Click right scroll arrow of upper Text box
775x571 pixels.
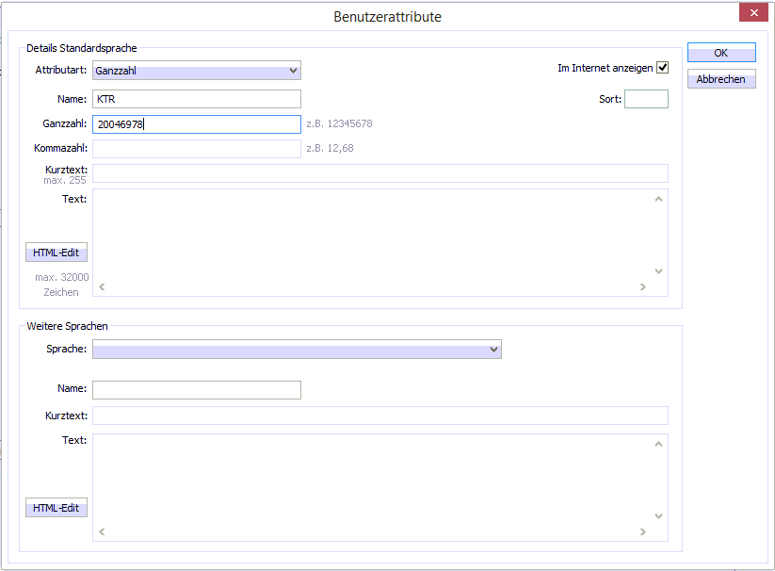click(x=643, y=287)
